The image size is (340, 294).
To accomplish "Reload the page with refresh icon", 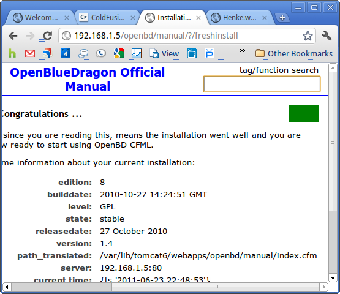I will (48, 36).
